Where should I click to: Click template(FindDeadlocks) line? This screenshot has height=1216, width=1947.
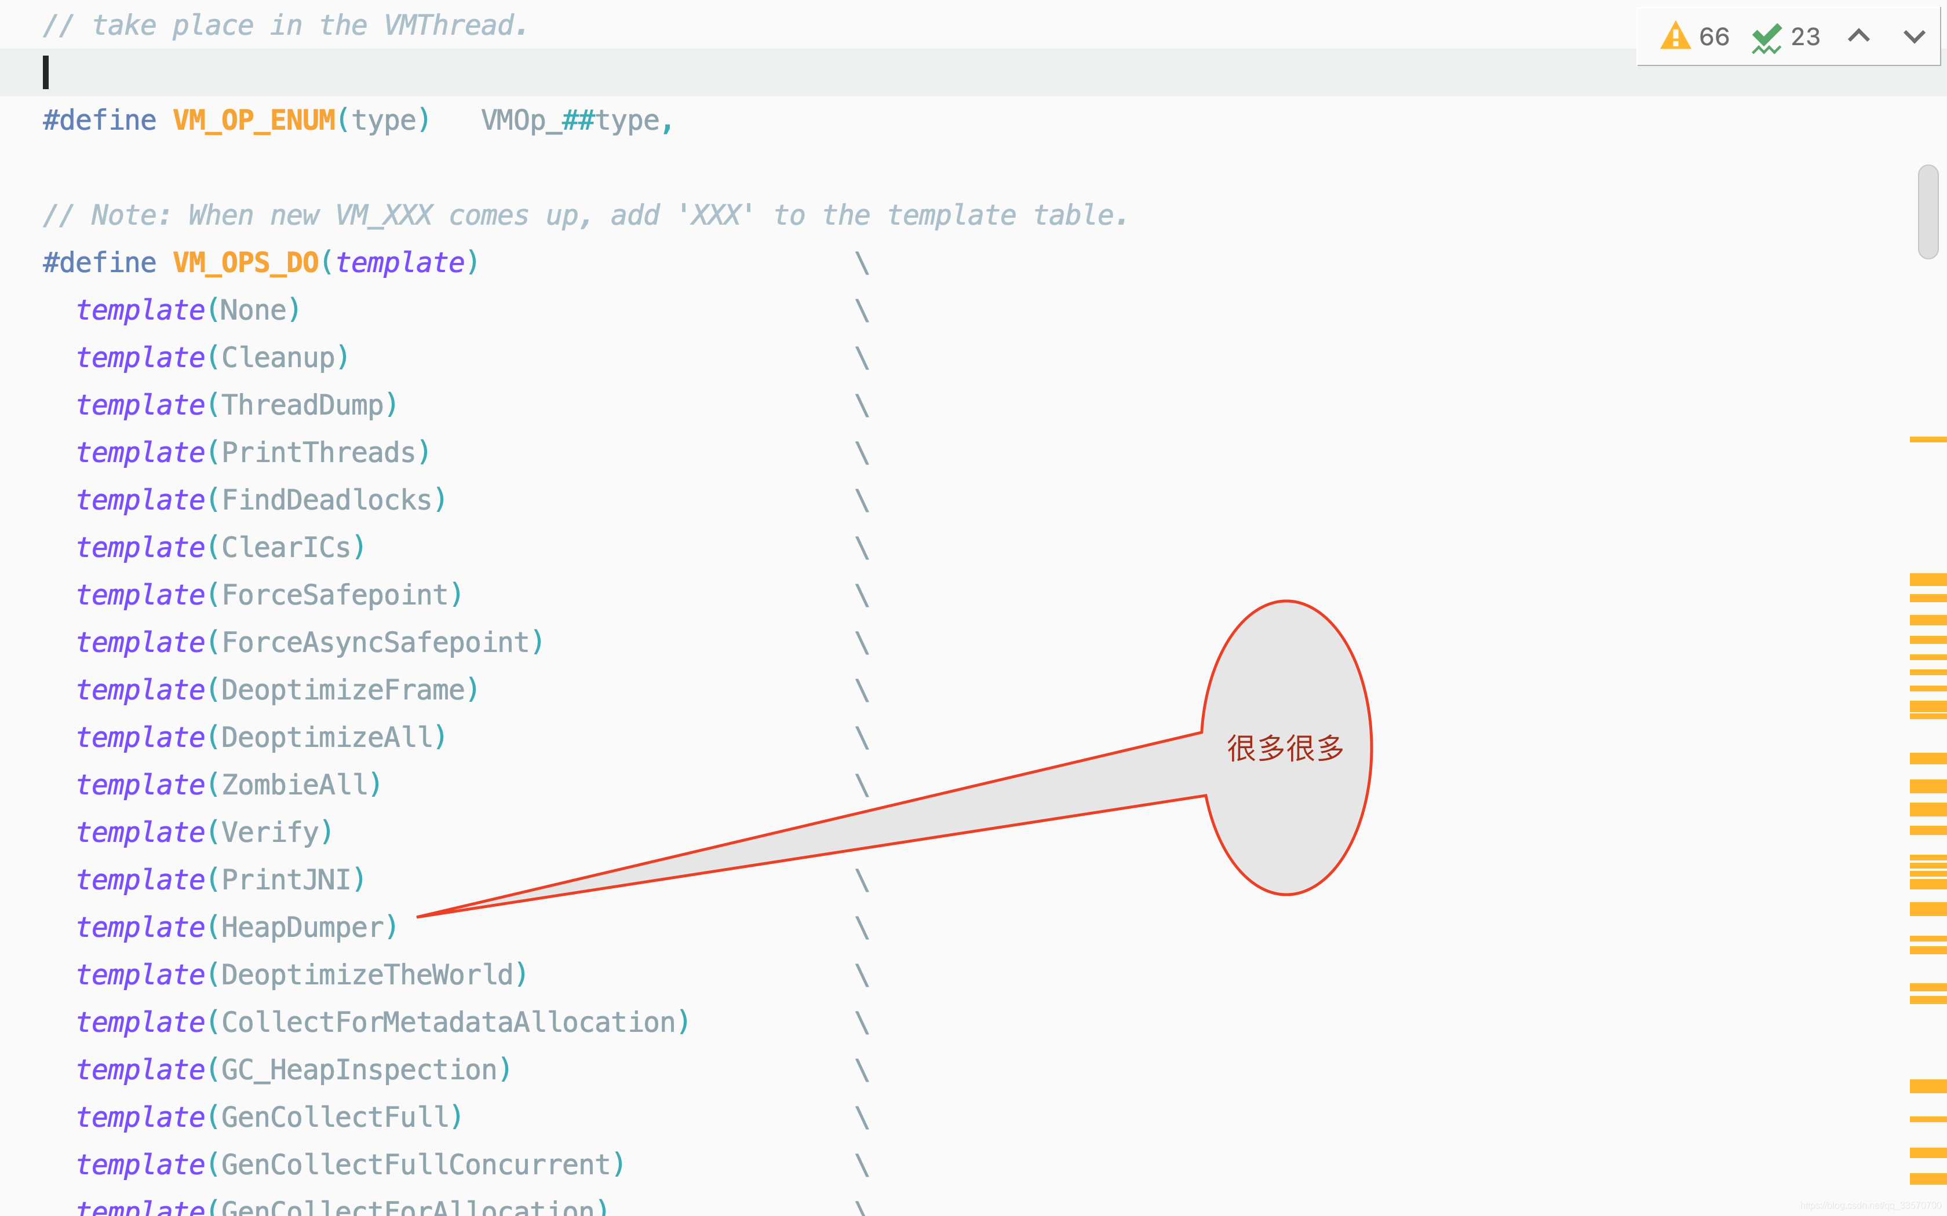pyautogui.click(x=261, y=500)
